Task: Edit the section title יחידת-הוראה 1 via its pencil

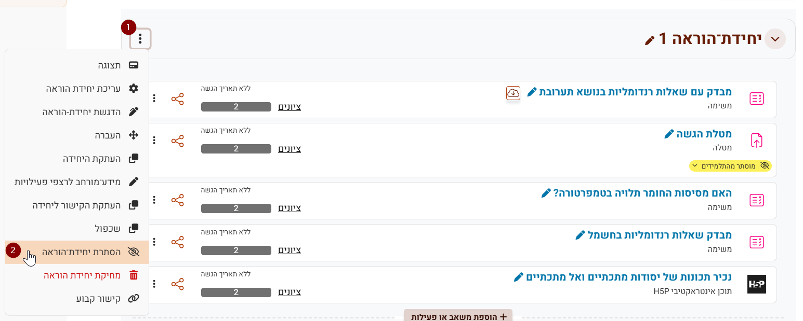Action: click(x=650, y=40)
